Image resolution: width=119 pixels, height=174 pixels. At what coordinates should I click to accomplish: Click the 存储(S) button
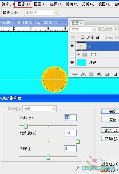point(110,138)
